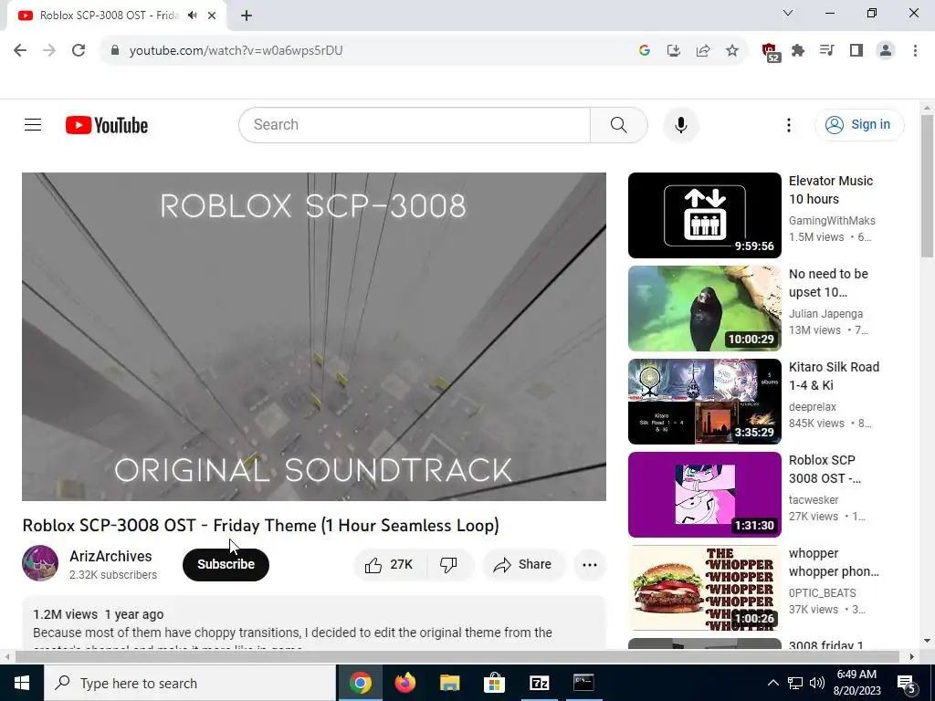Click the Share button
Viewport: 935px width, 701px height.
(523, 564)
